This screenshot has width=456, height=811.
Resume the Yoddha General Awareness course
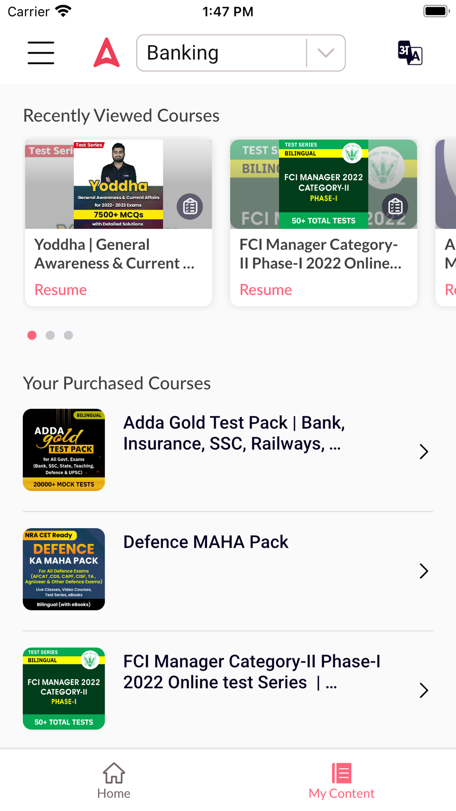[x=61, y=290]
